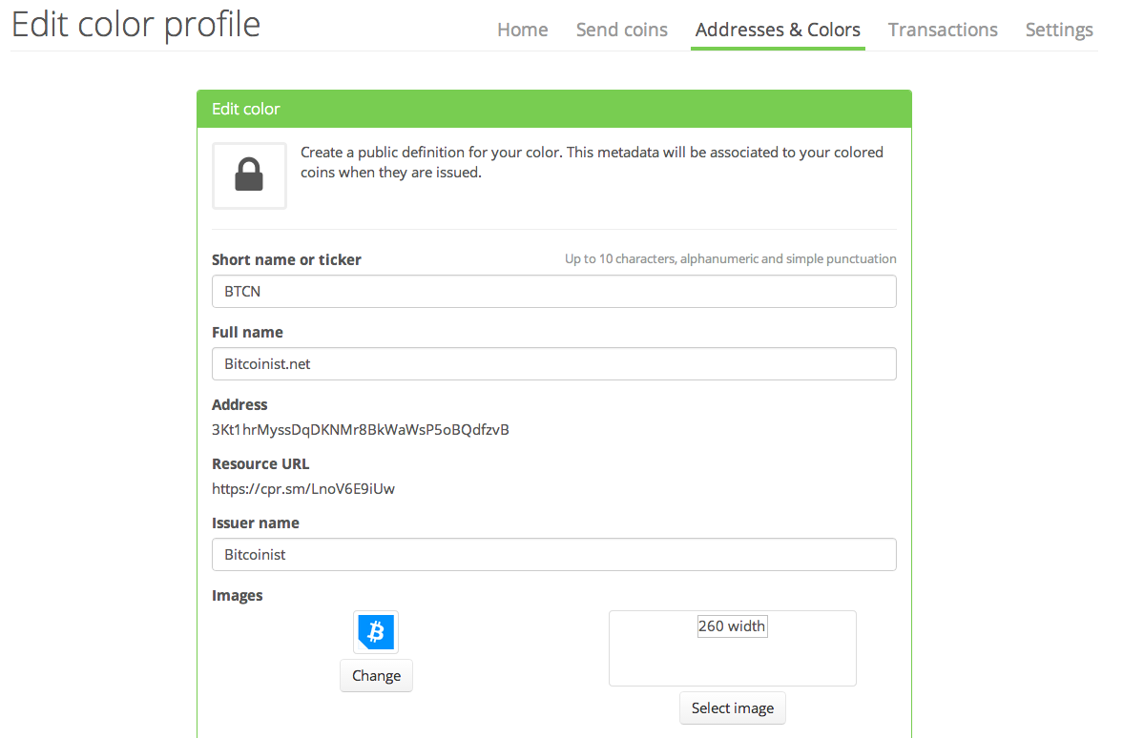Screen dimensions: 1123x738
Task: Click the Issuer name input field
Action: click(x=553, y=555)
